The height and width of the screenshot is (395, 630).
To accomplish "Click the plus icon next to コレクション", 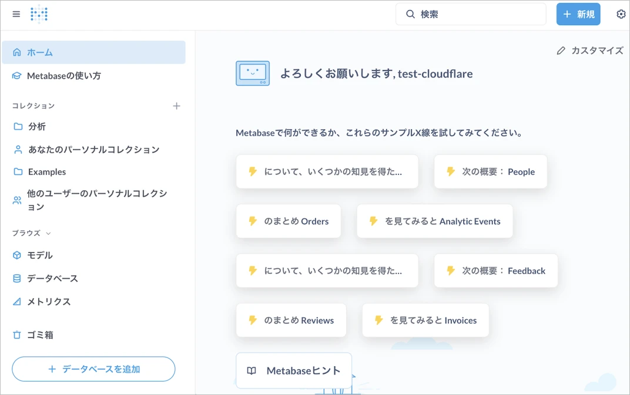I will coord(176,106).
